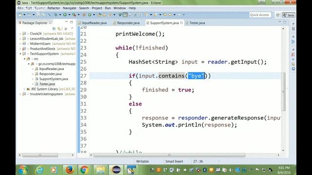The height and width of the screenshot is (175, 312).
Task: Click the New Java Package icon
Action: coord(84,15)
